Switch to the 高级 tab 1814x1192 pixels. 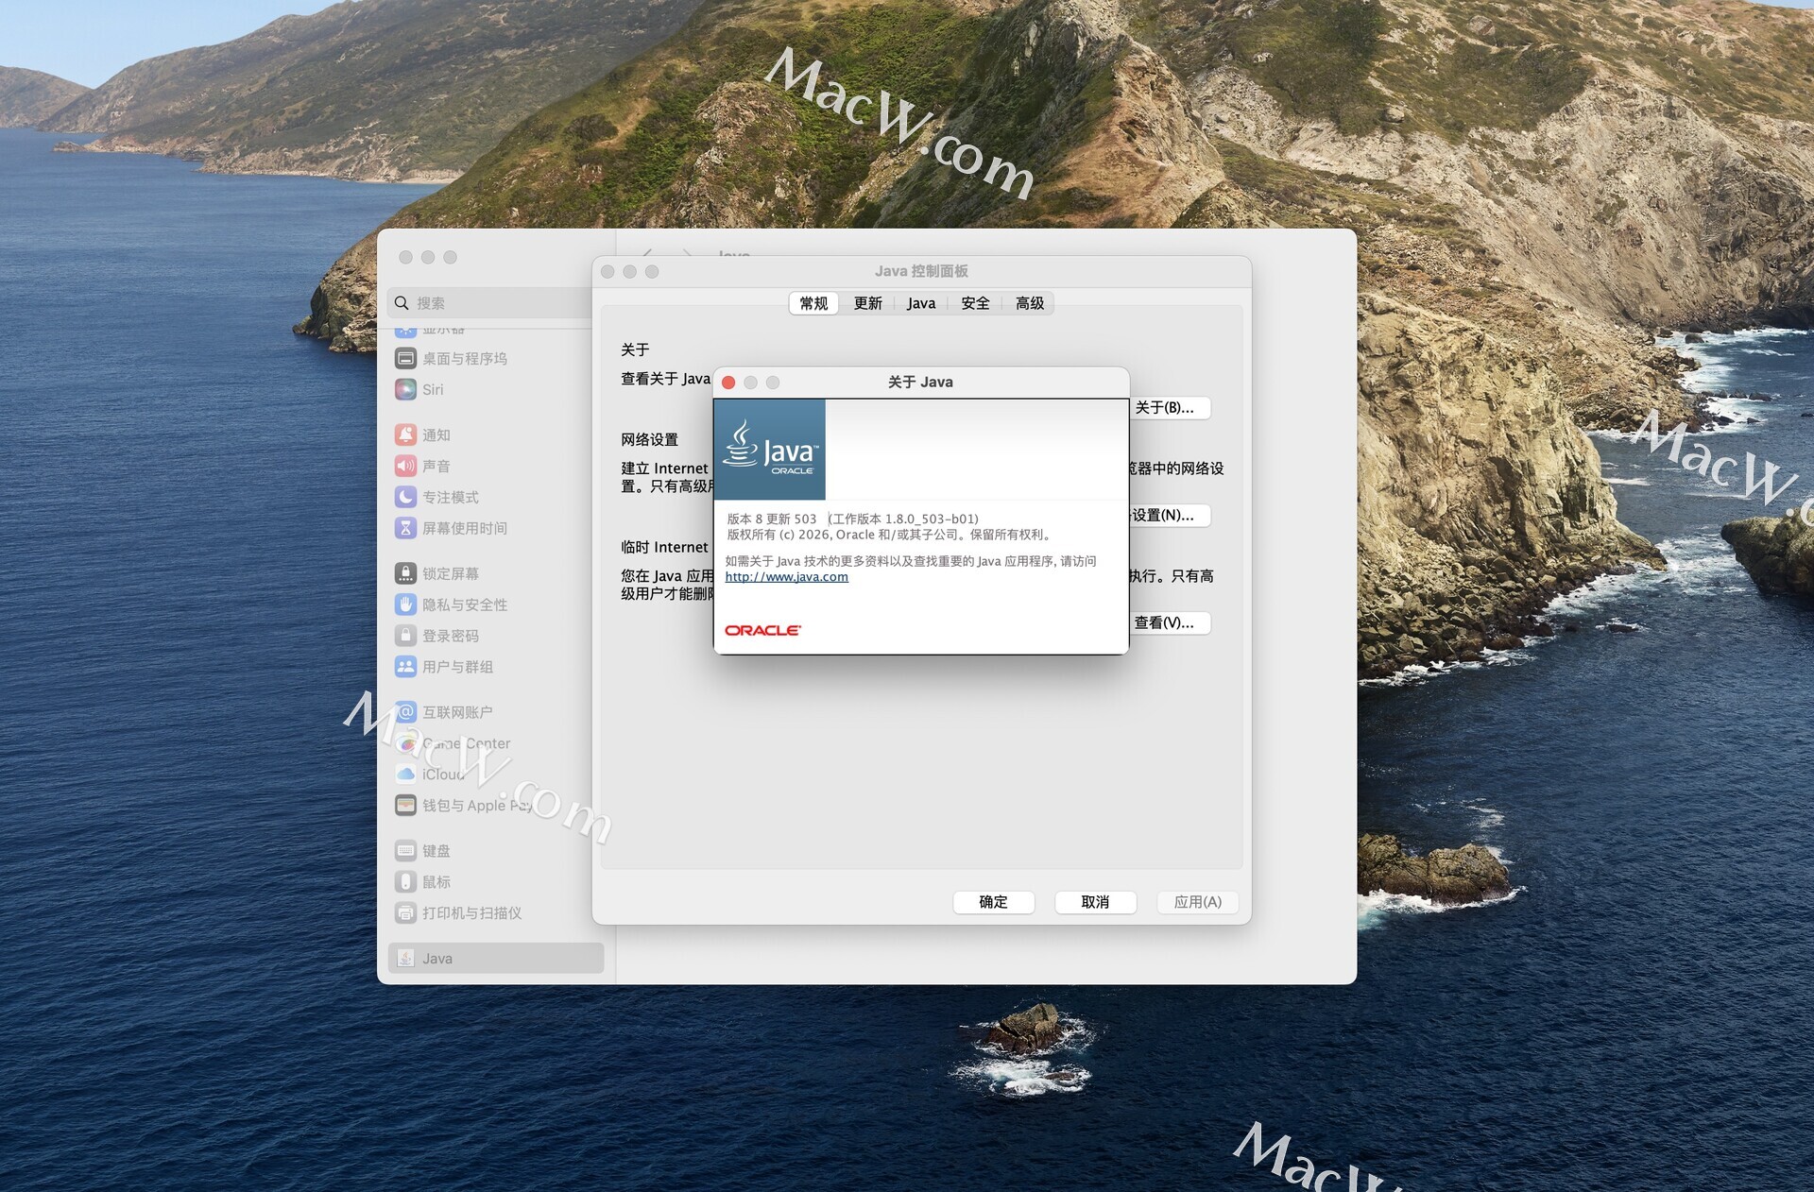tap(1030, 303)
